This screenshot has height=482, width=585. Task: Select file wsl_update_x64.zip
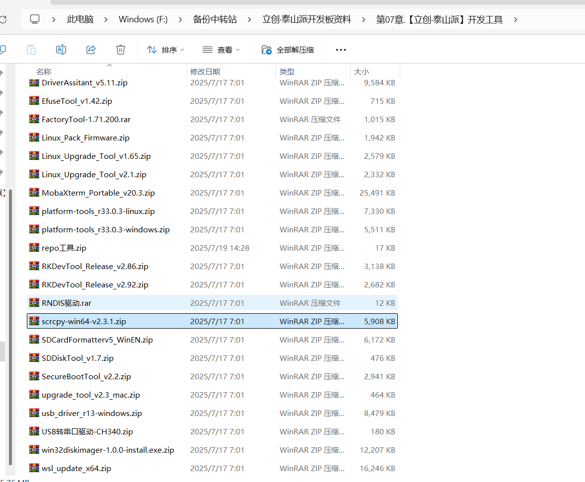212,468
